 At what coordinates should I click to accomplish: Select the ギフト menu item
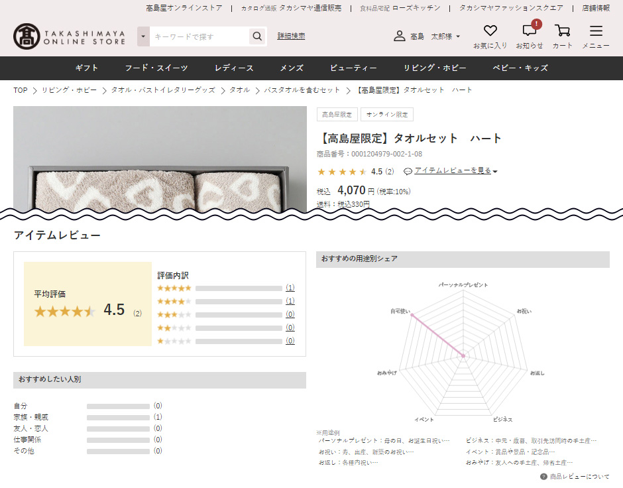pos(87,68)
